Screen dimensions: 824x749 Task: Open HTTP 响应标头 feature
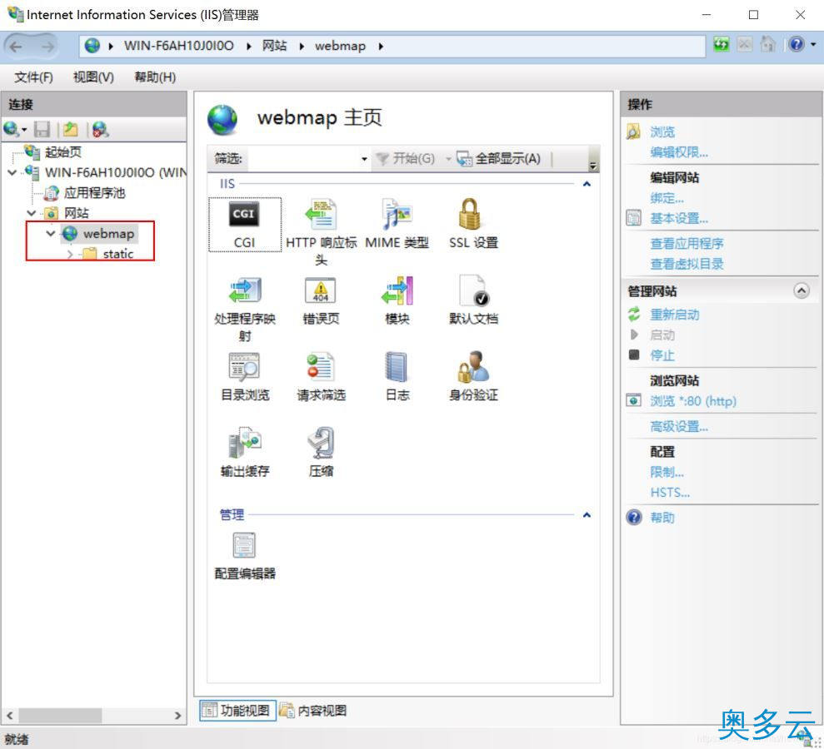(x=321, y=231)
